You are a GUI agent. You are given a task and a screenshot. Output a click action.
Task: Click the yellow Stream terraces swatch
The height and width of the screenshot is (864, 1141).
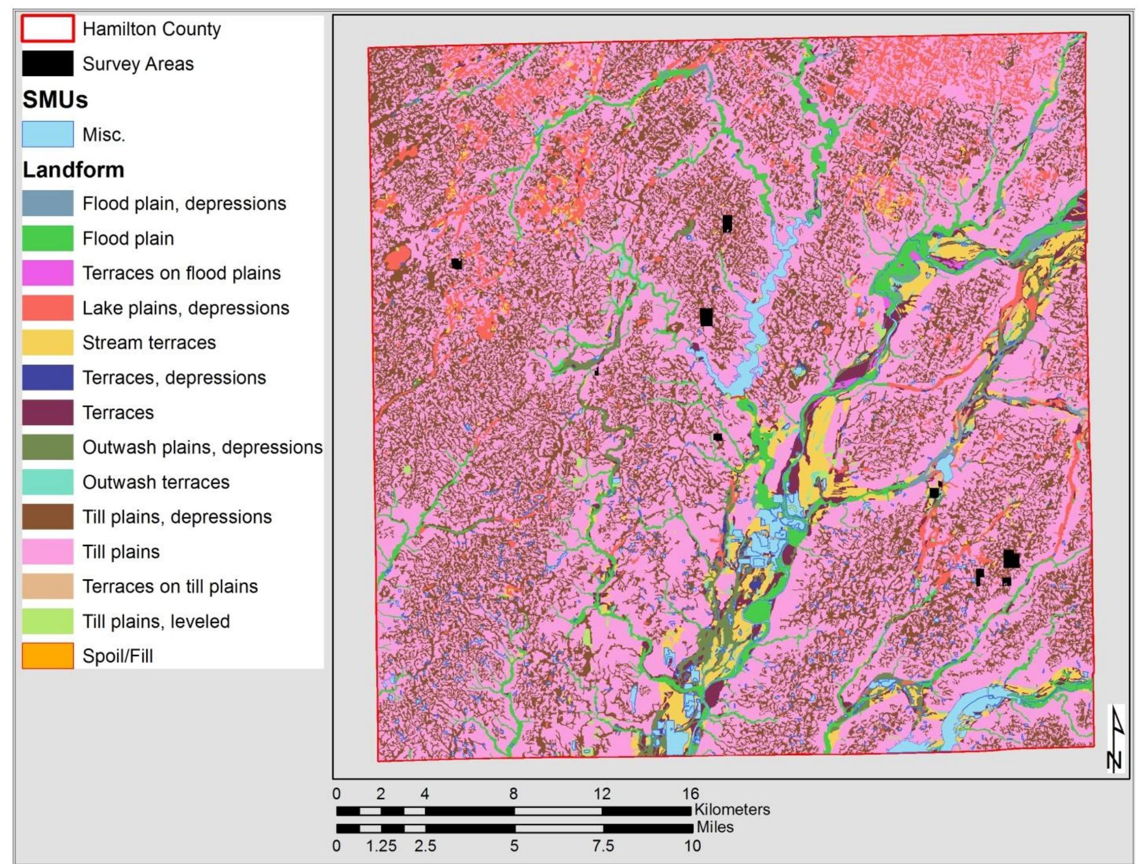click(x=48, y=342)
